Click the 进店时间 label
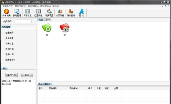The width and height of the screenshot is (171, 104). point(9,49)
